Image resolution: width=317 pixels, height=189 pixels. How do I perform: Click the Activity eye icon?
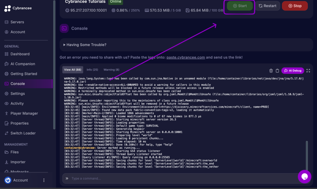tap(7, 103)
